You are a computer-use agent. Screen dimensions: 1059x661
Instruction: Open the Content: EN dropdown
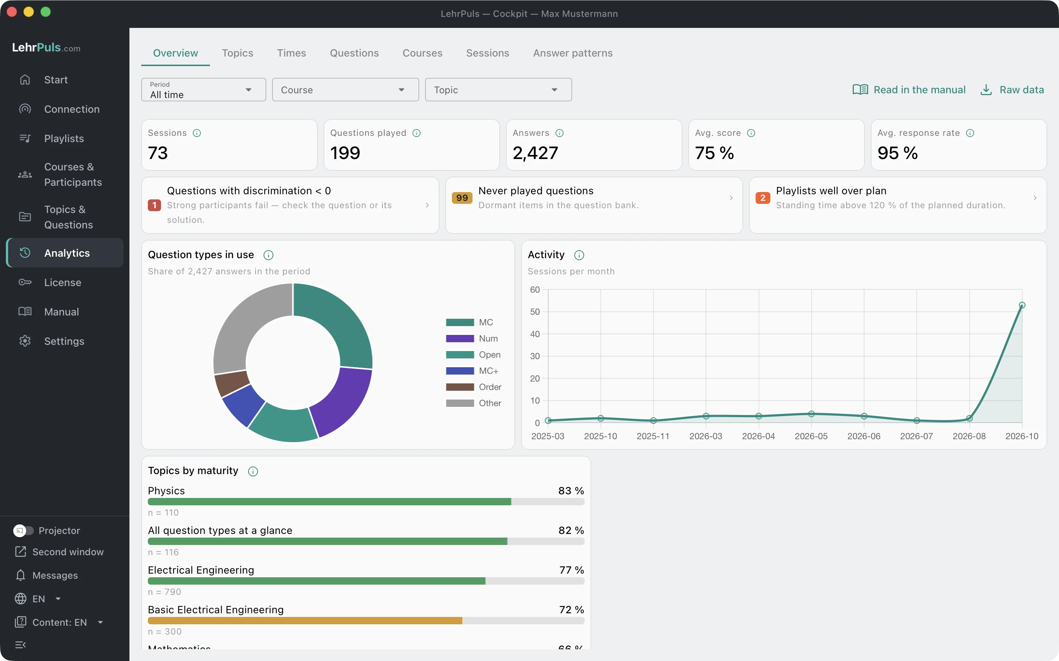click(59, 622)
